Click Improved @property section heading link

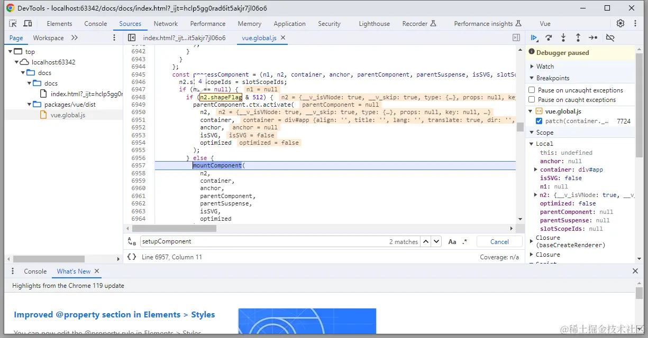click(x=114, y=315)
